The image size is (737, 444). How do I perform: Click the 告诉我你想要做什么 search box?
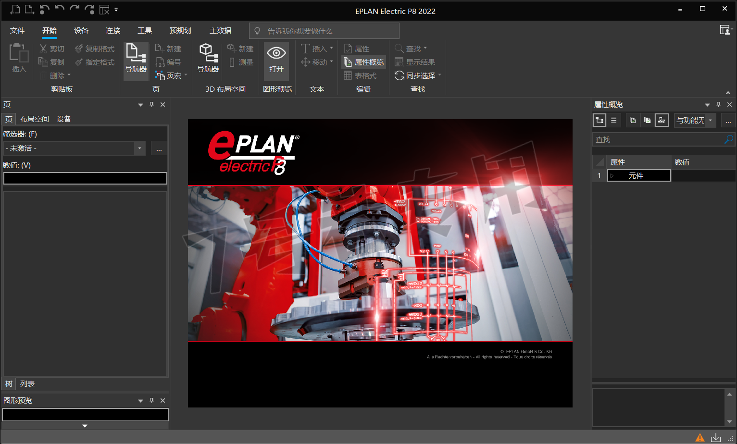pos(324,31)
